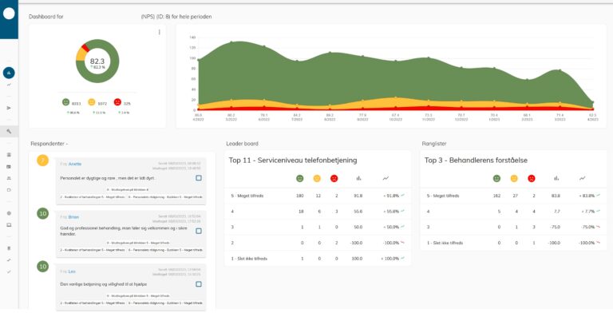Click green score 10 badge beside Brian
This screenshot has width=613, height=313.
(x=42, y=213)
